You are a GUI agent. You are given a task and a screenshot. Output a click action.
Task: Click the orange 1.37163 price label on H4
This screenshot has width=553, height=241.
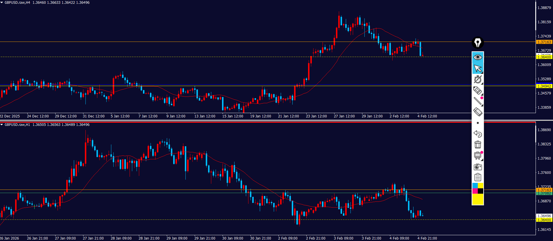point(544,42)
